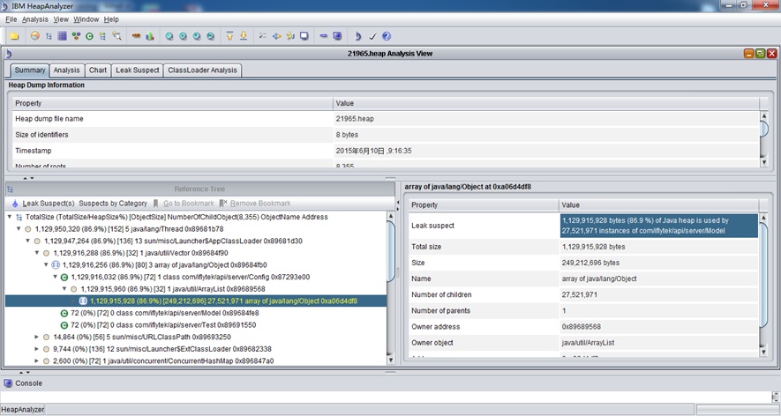This screenshot has height=416, width=781.
Task: Collapse array of java/lang/Object 0x89684fb0 node
Action: [x=46, y=264]
